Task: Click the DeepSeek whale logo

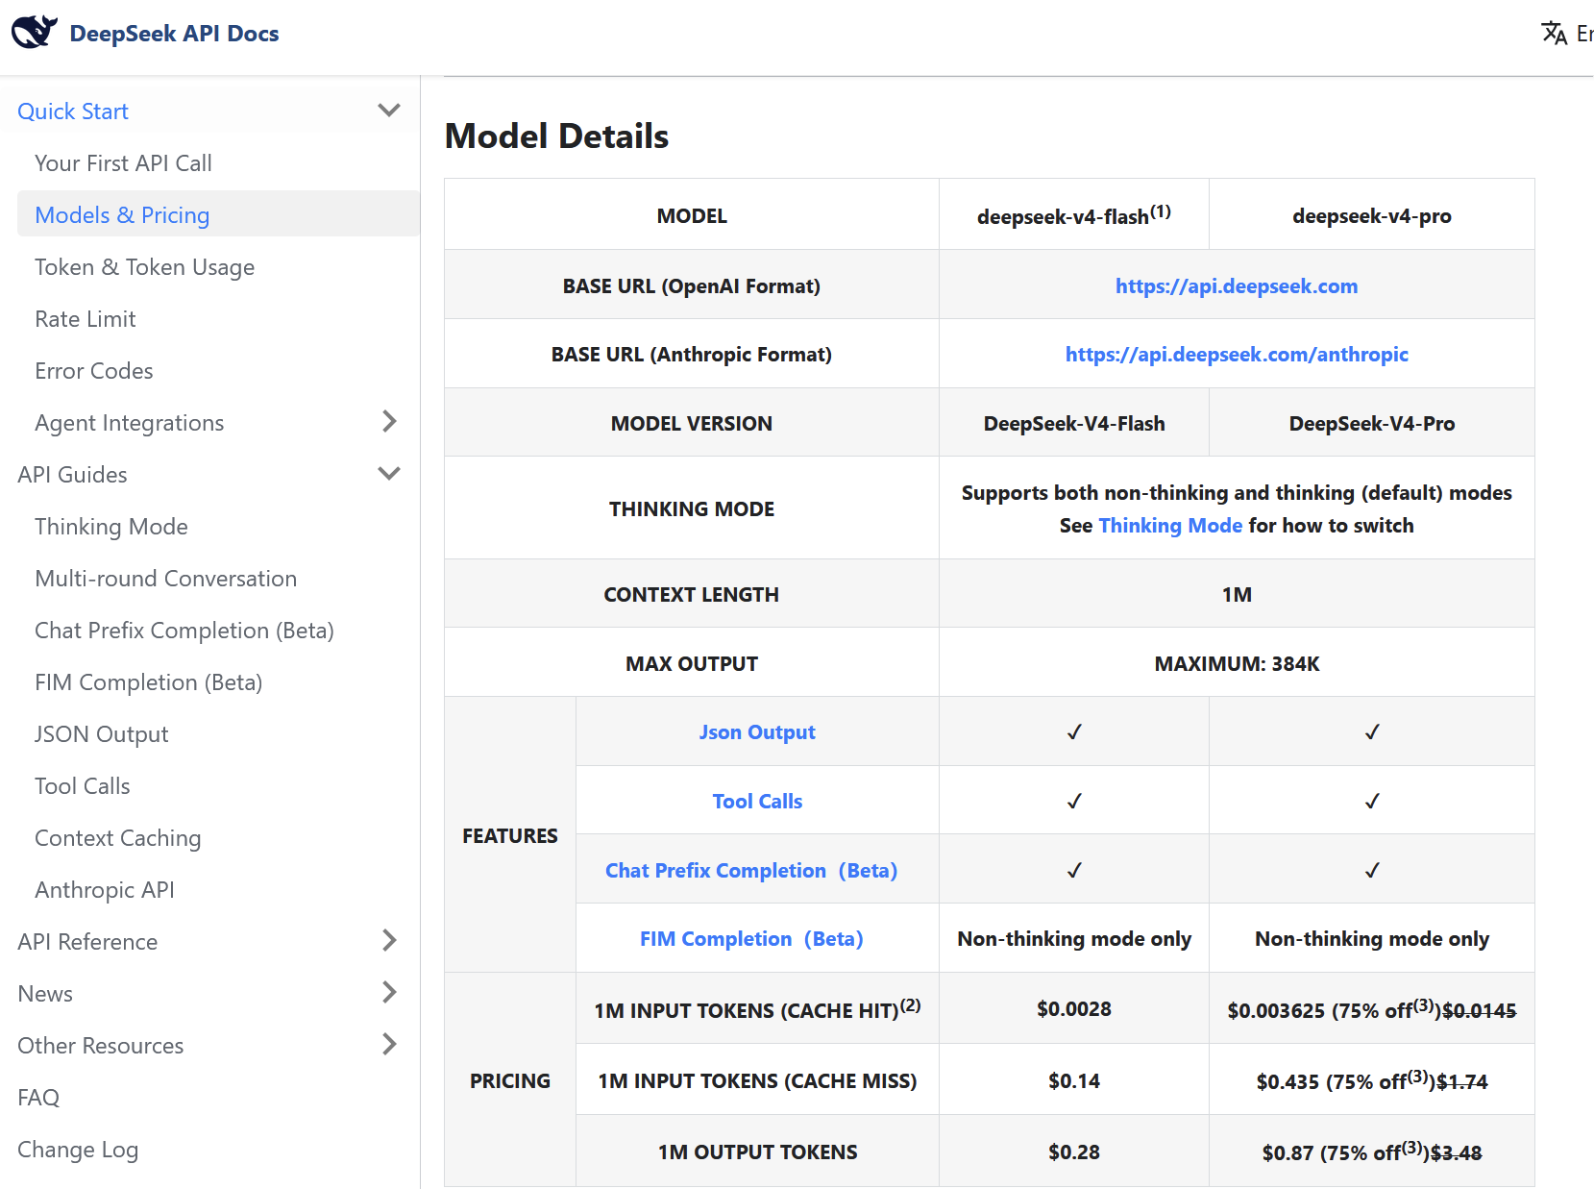Action: (35, 33)
